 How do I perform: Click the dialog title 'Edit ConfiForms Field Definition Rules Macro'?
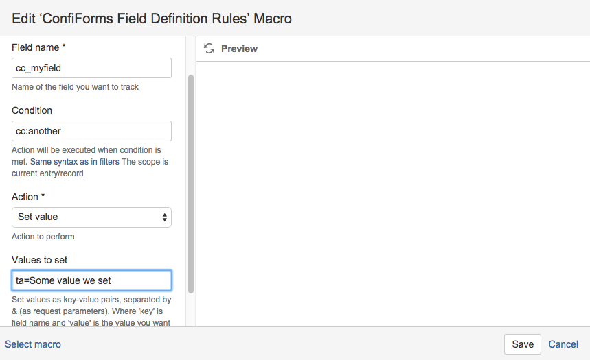[x=152, y=19]
